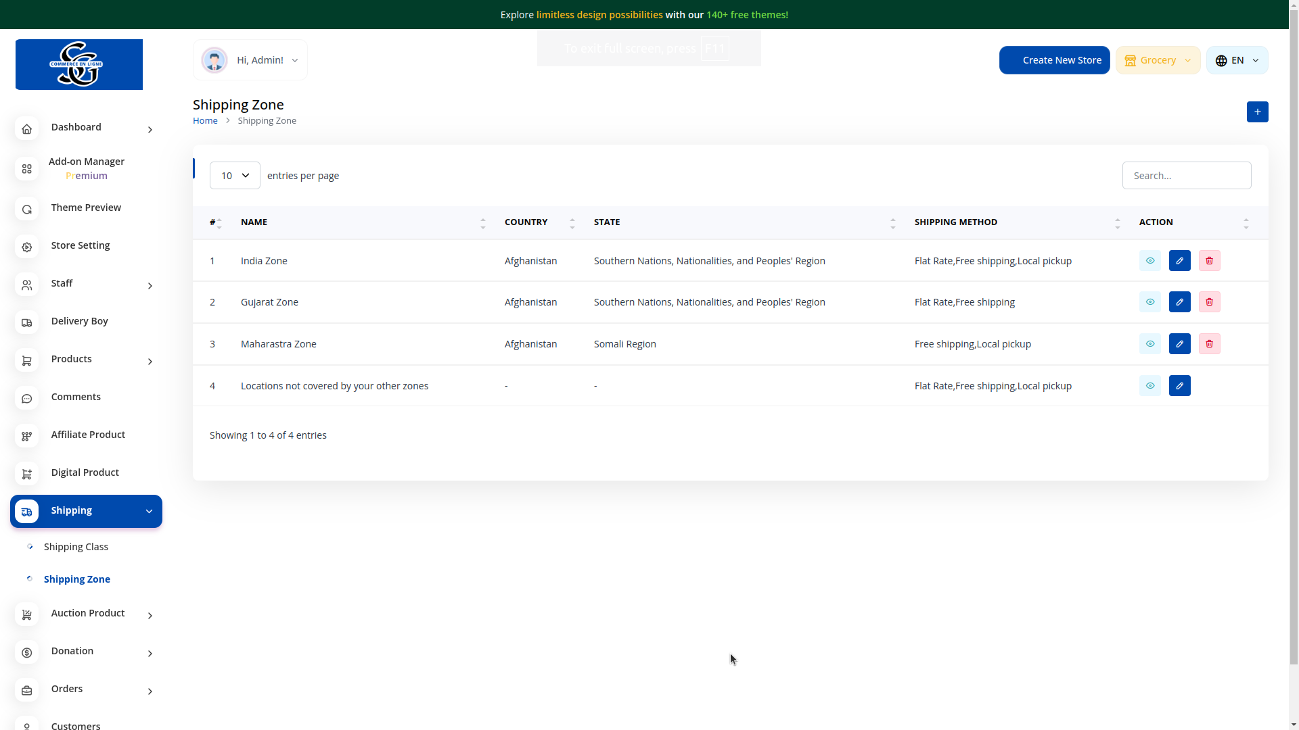The image size is (1299, 730).
Task: View India Zone using eye icon
Action: coord(1149,261)
